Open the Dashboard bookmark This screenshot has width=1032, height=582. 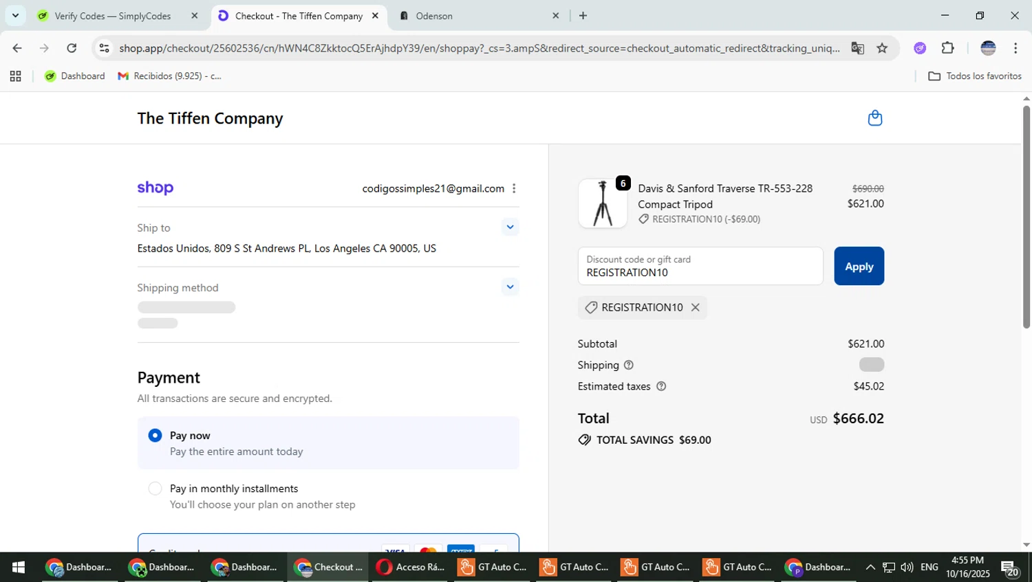(75, 76)
